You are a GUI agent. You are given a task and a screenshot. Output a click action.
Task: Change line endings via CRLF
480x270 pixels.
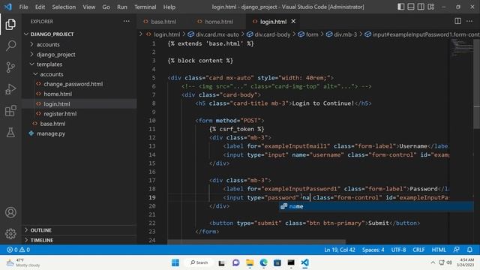tap(418, 250)
